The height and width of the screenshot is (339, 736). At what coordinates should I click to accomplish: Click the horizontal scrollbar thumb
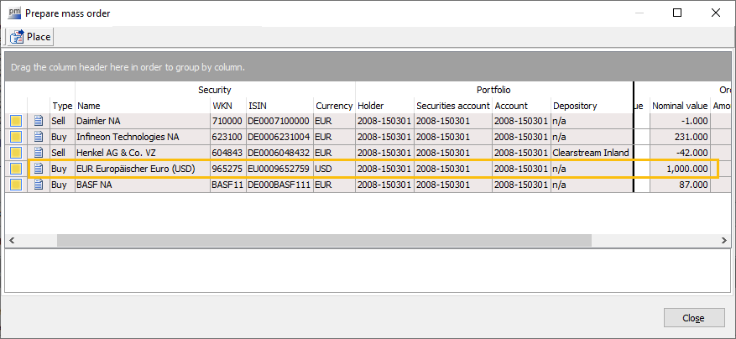323,241
